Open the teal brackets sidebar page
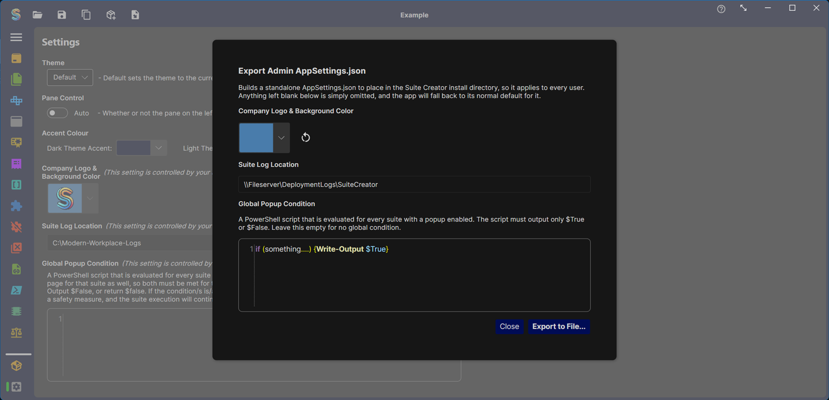 pos(16,185)
